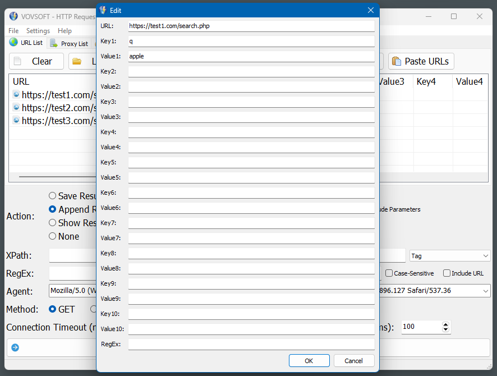Switch to the Proxy List tab
Image resolution: width=497 pixels, height=376 pixels.
point(69,43)
